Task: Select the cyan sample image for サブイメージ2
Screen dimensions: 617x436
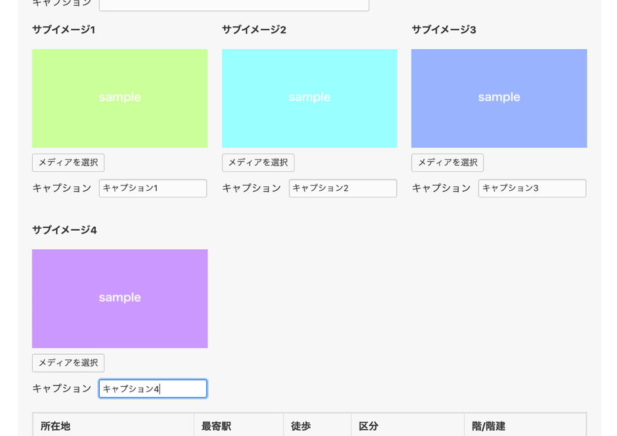Action: point(309,98)
